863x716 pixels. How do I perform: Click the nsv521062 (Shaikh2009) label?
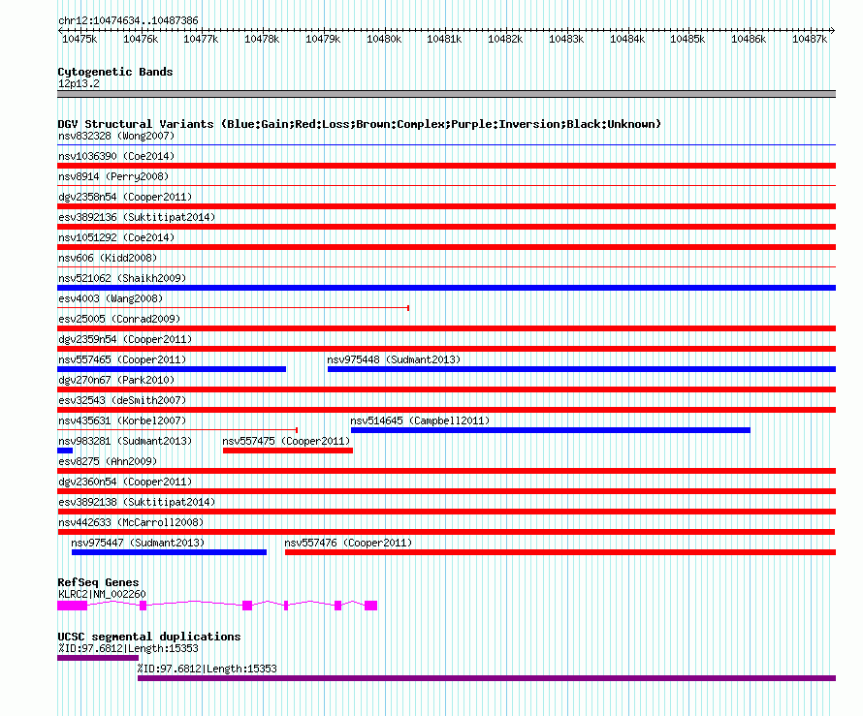tap(122, 278)
